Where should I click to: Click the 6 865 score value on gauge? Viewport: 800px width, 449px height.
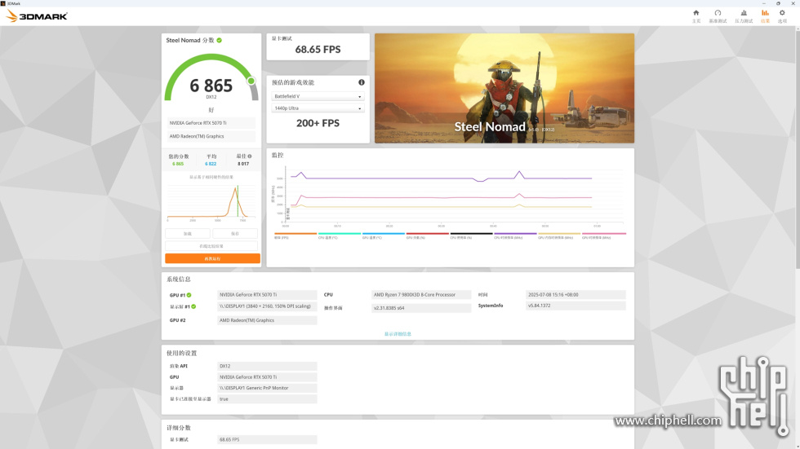click(x=211, y=86)
